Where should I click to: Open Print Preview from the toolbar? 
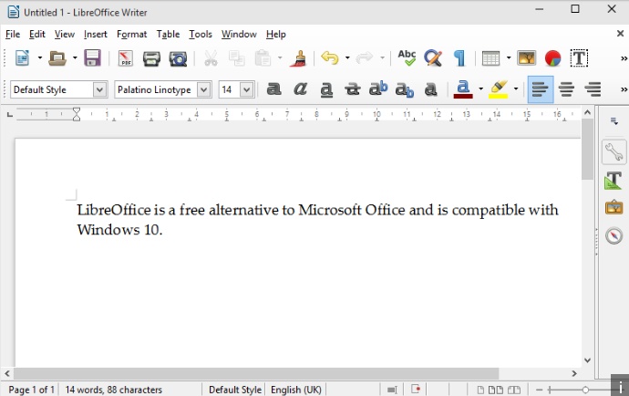click(x=178, y=58)
